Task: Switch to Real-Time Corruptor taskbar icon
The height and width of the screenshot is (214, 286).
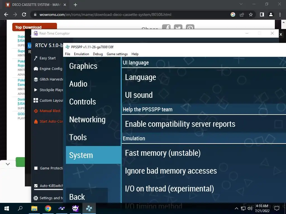Action: (75, 208)
